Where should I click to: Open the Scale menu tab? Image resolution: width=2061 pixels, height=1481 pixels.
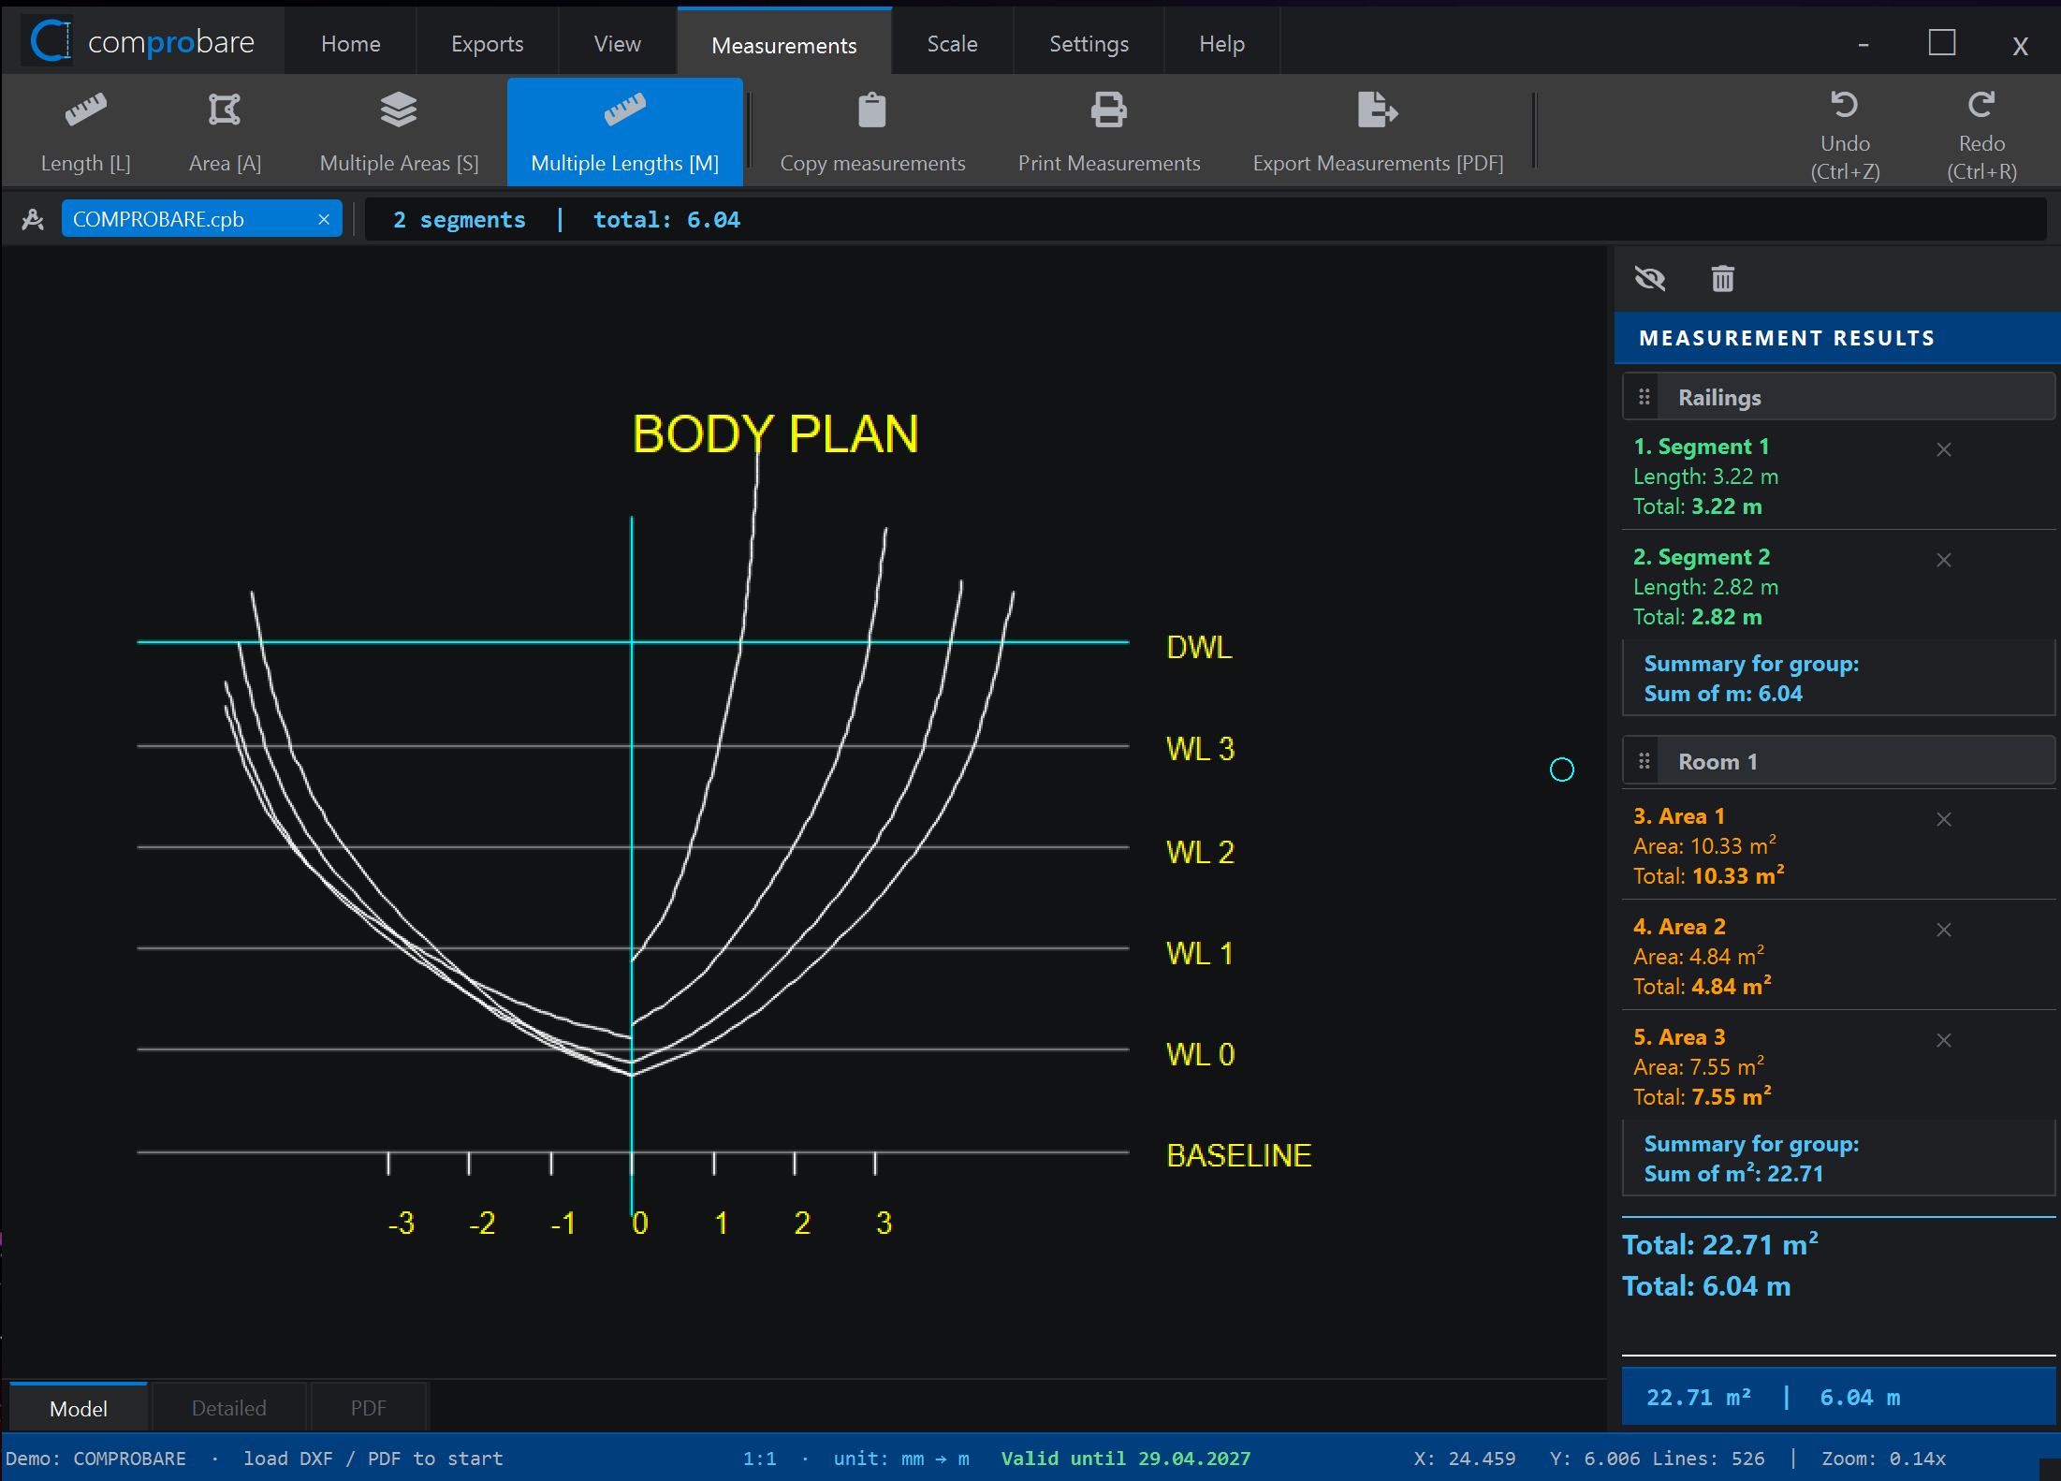(x=952, y=44)
